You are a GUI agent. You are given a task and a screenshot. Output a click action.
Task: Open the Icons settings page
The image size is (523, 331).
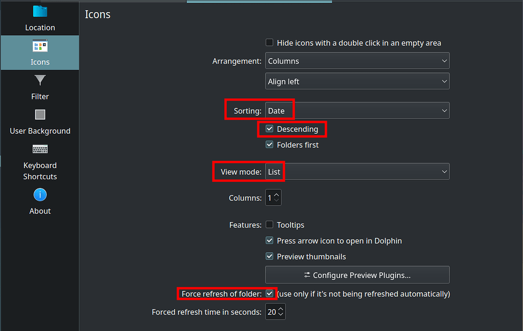point(40,52)
